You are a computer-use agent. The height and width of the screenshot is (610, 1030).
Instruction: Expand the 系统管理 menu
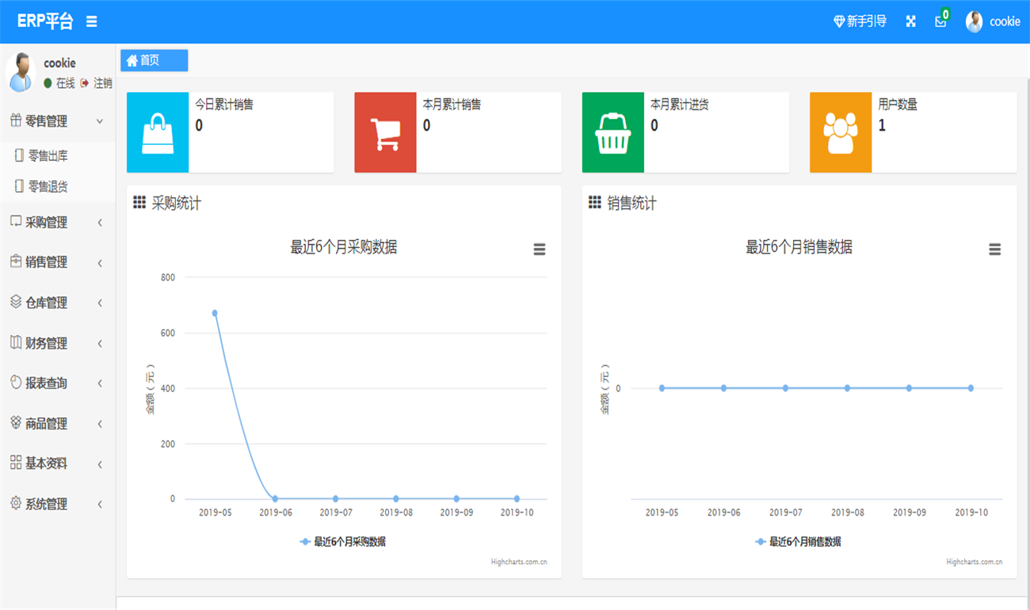click(57, 504)
